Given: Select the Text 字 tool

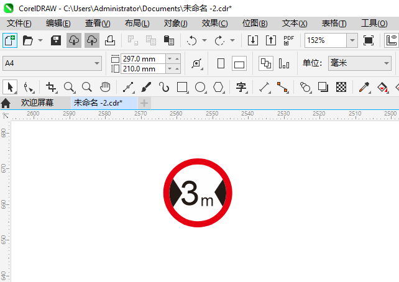Looking at the screenshot, I should click(x=241, y=87).
